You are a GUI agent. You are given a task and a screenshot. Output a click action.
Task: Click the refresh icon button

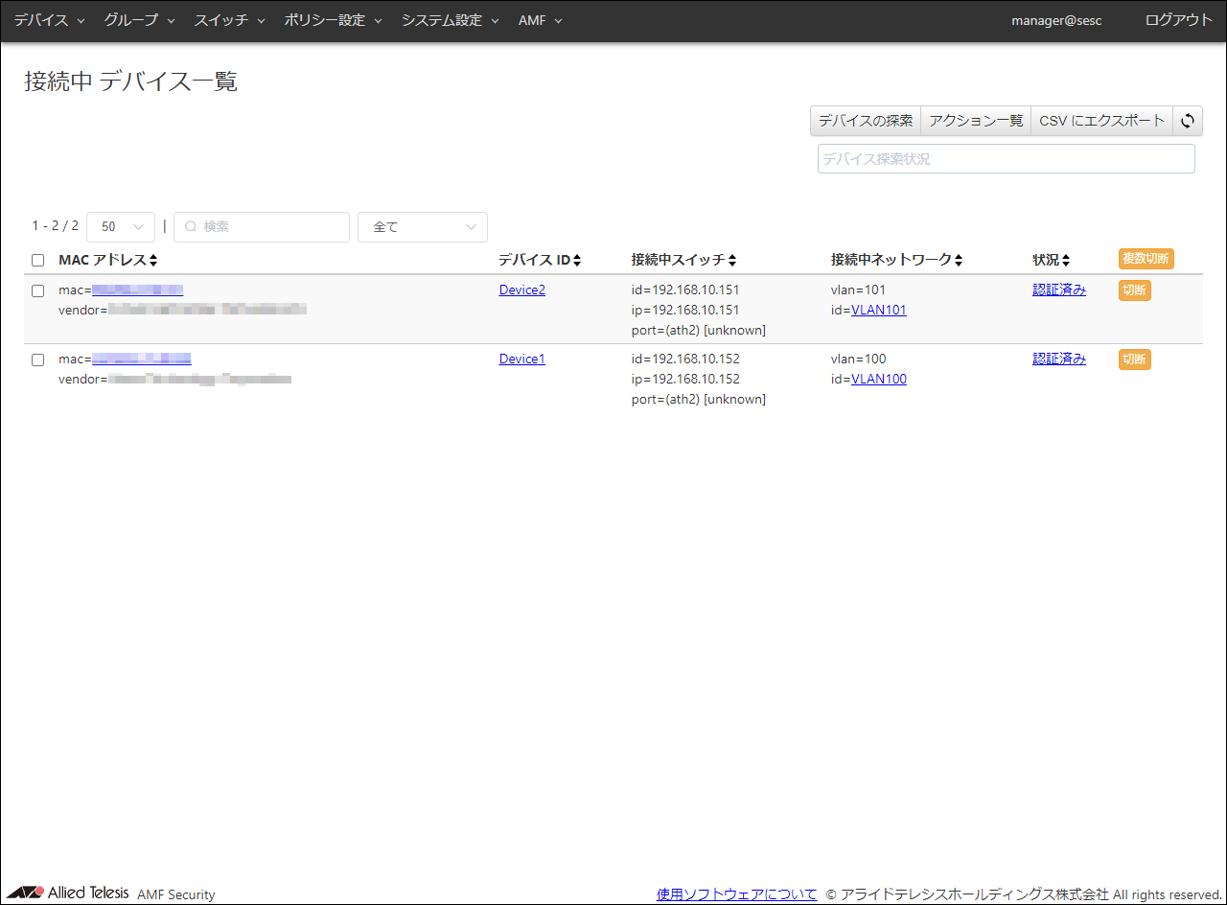tap(1188, 121)
